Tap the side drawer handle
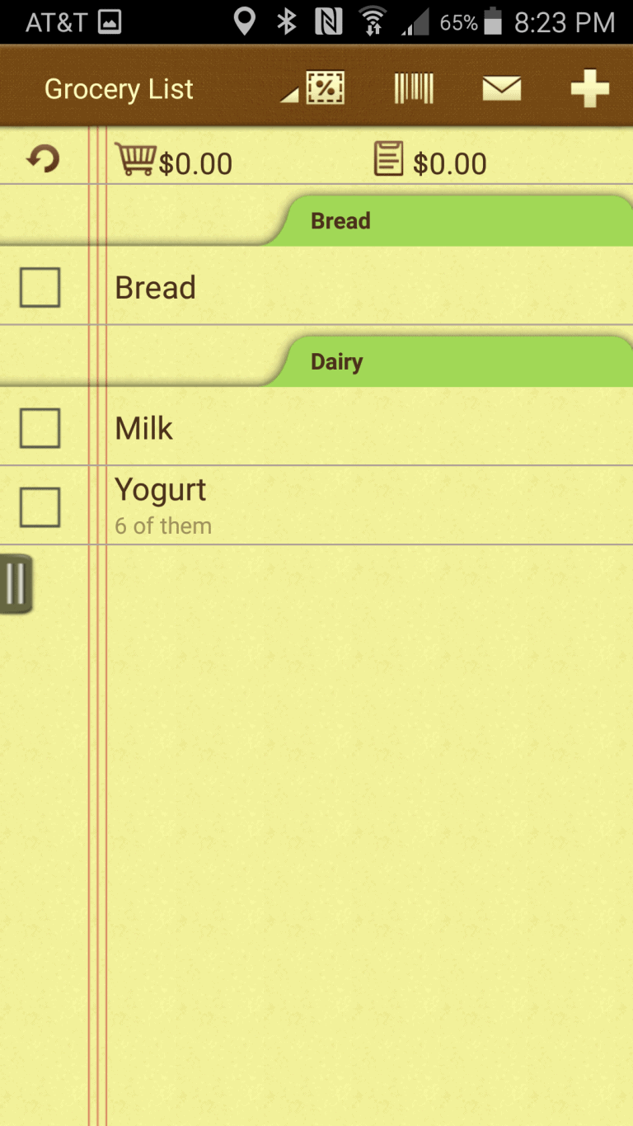This screenshot has width=633, height=1126. pos(16,584)
